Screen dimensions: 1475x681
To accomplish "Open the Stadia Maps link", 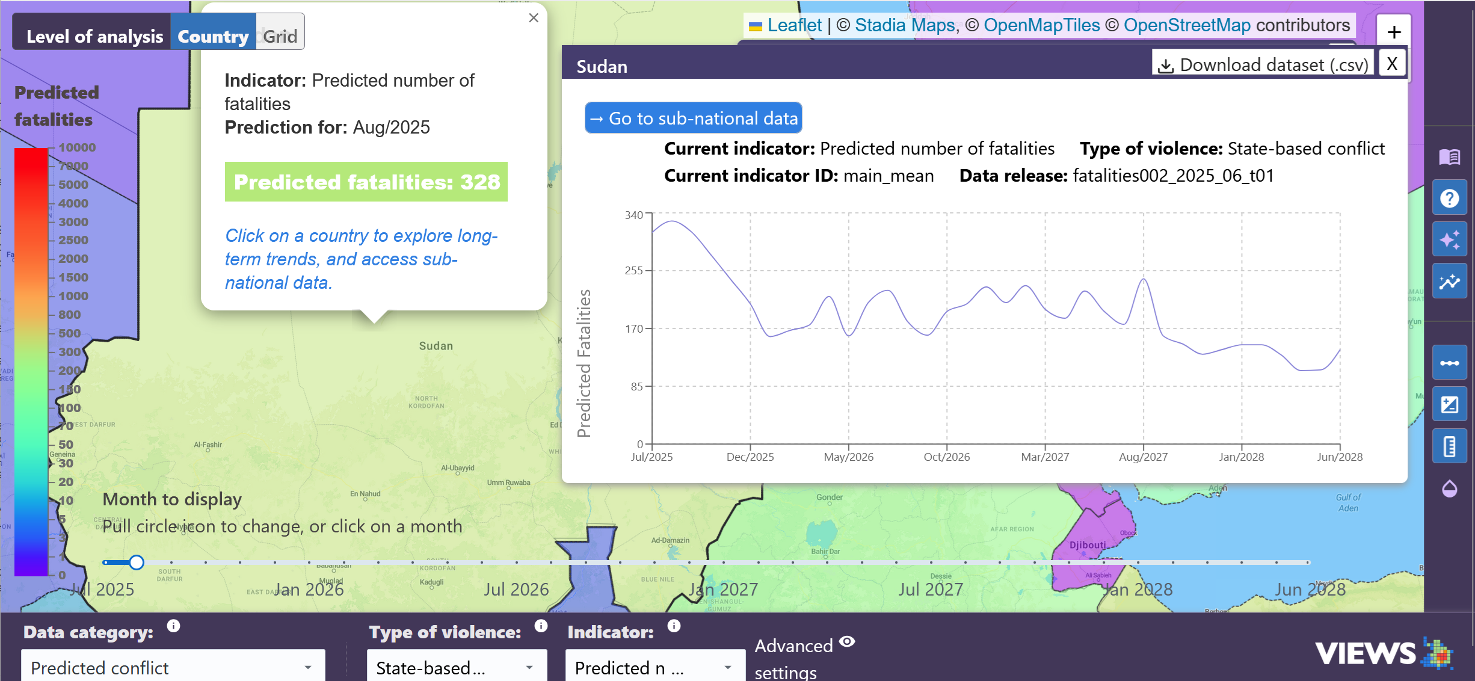I will (905, 25).
